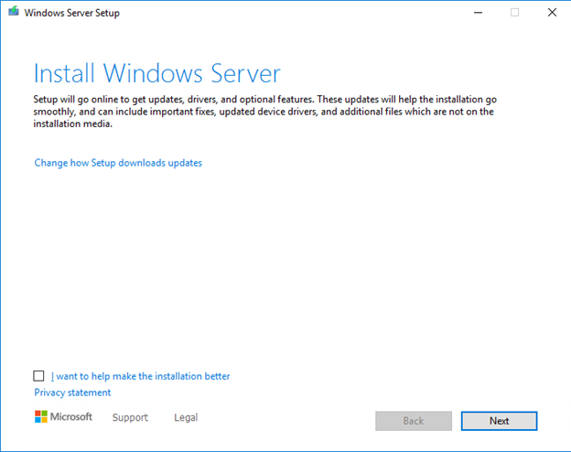Image resolution: width=571 pixels, height=452 pixels.
Task: Enable help make the installation better checkbox
Action: point(38,376)
